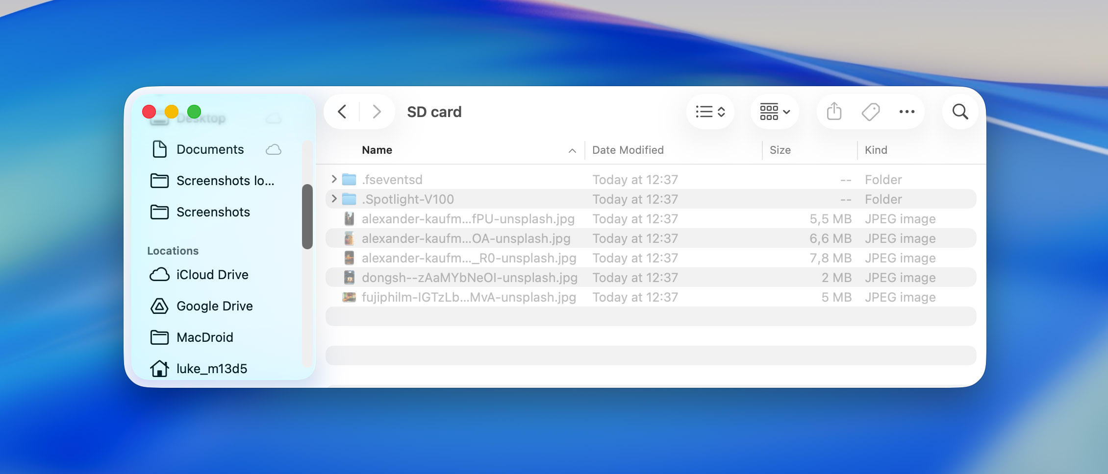The image size is (1108, 474).
Task: Open the group-by grid dropdown
Action: pyautogui.click(x=775, y=112)
